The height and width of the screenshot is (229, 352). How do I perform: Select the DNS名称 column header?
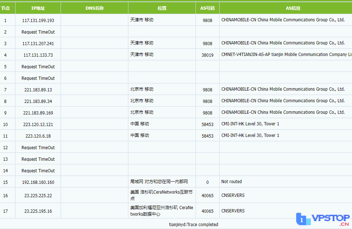click(x=94, y=8)
